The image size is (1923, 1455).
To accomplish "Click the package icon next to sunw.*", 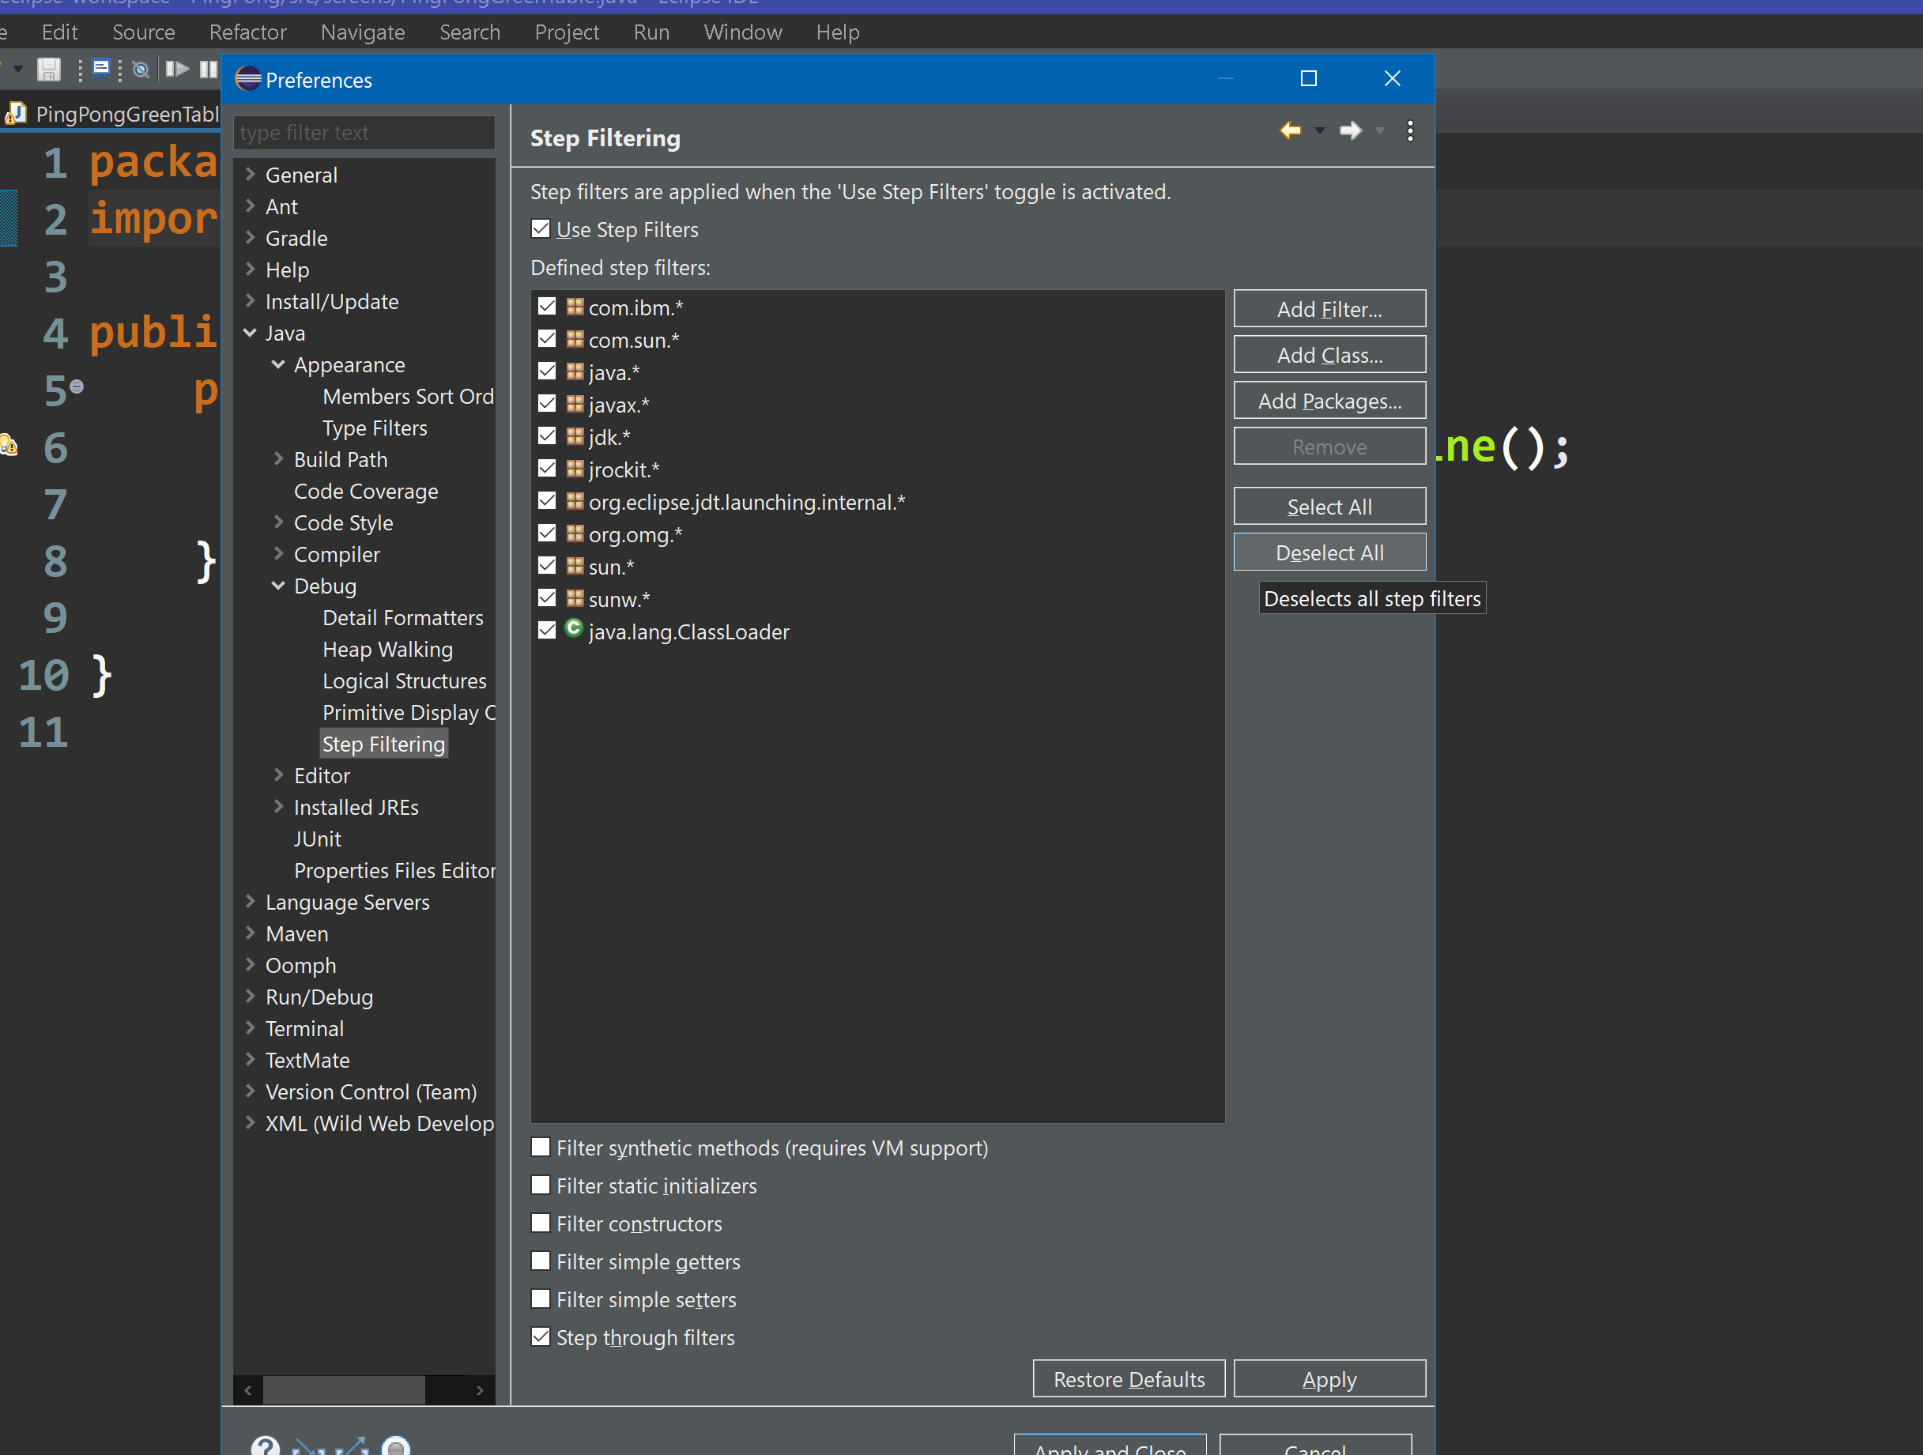I will 575,598.
